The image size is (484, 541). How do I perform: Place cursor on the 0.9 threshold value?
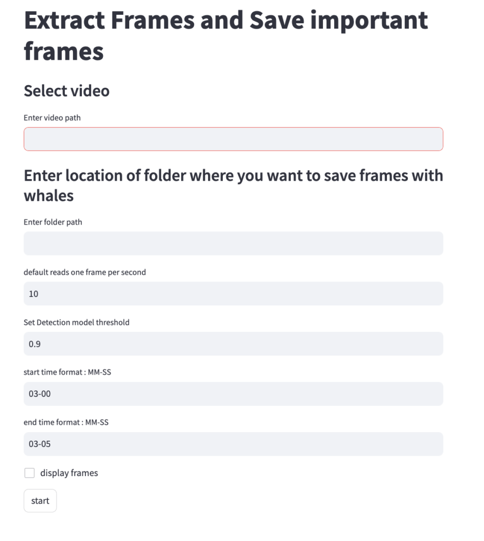[x=34, y=344]
